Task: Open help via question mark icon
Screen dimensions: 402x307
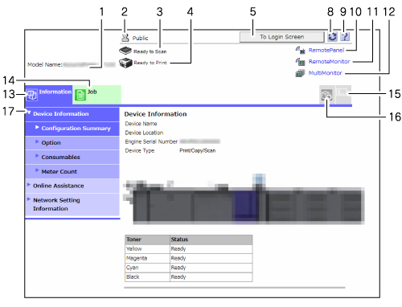Action: pos(345,36)
